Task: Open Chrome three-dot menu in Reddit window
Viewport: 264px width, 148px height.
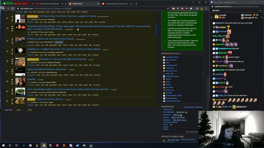Action: [206, 9]
